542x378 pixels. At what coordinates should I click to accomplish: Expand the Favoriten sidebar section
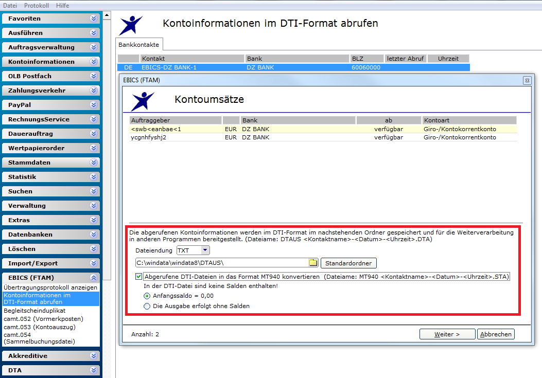coord(51,19)
